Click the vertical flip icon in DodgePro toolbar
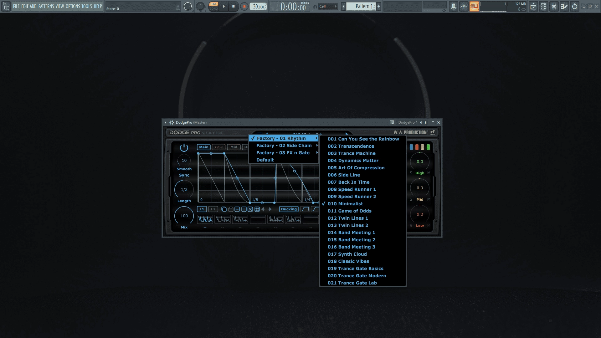 point(244,209)
